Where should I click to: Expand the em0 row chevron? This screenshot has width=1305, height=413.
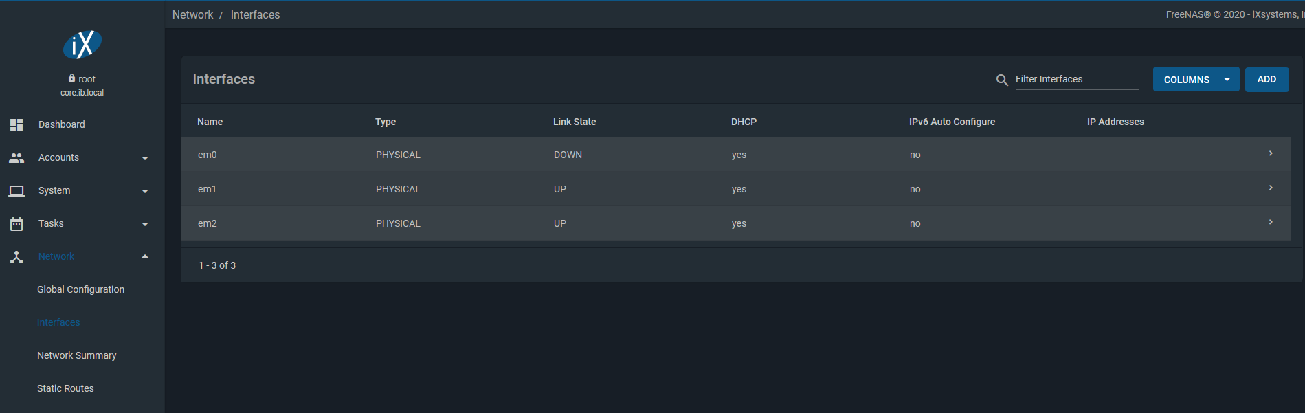point(1271,154)
